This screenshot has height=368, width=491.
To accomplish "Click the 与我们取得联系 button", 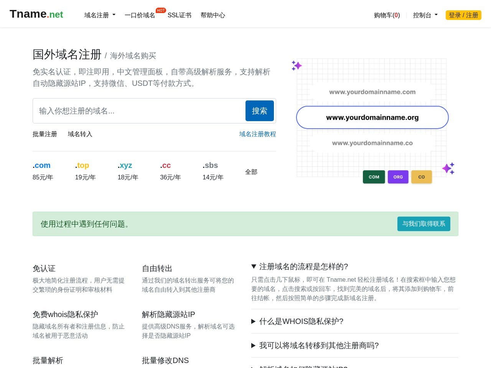I will [x=424, y=224].
